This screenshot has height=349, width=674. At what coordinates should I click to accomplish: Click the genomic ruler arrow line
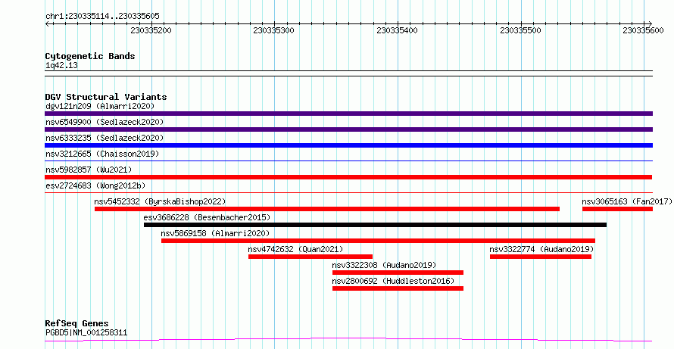tap(348, 23)
